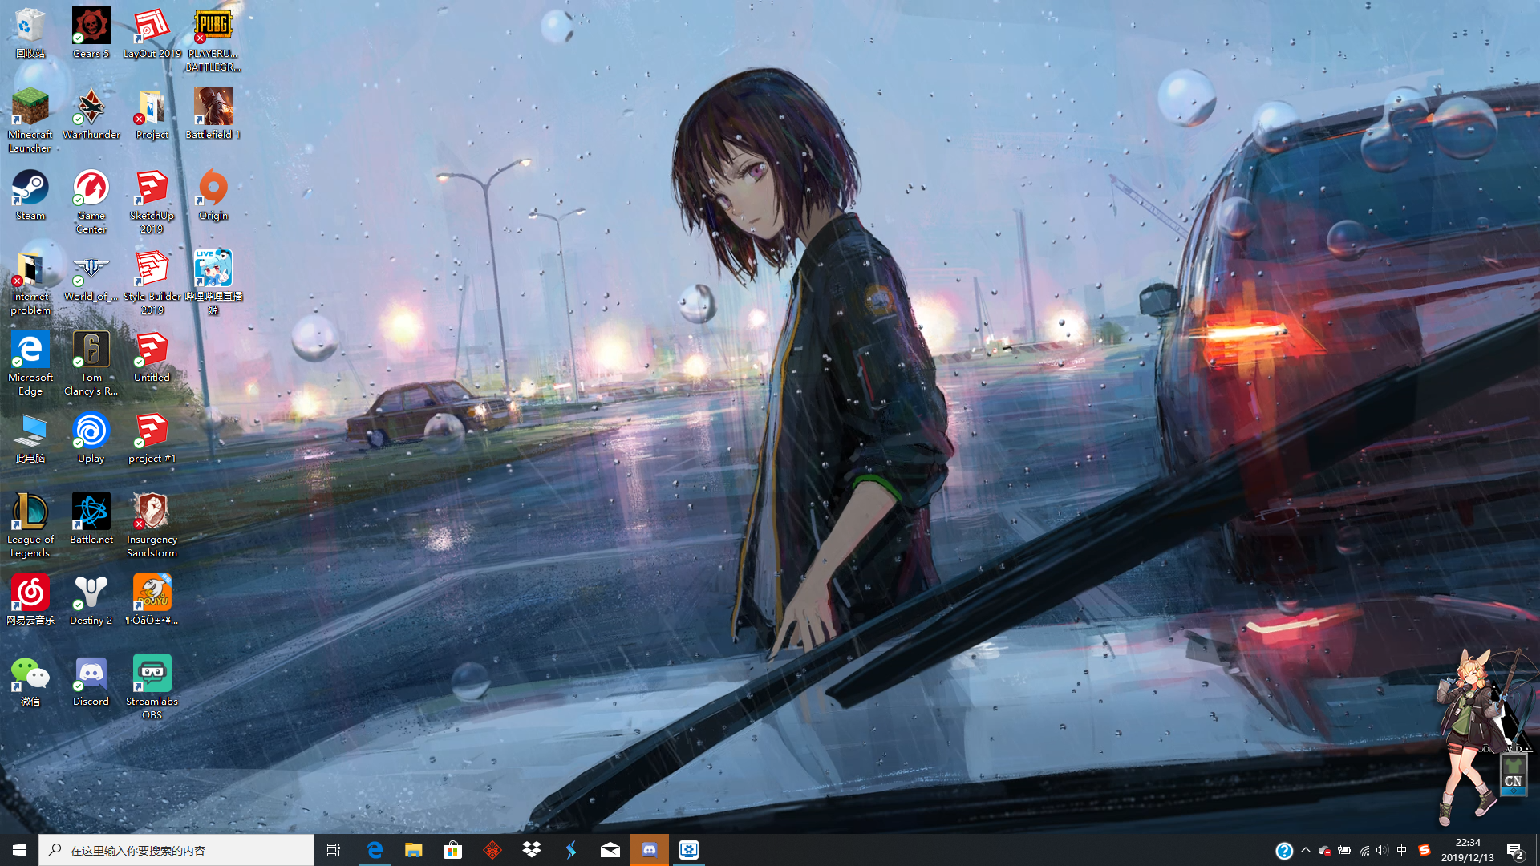Launch Microsoft Edge from the taskbar
This screenshot has width=1540, height=866.
pyautogui.click(x=374, y=849)
